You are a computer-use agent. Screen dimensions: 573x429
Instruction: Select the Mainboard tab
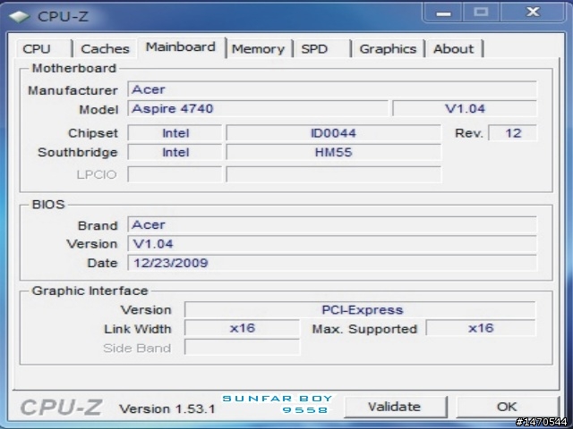click(181, 47)
